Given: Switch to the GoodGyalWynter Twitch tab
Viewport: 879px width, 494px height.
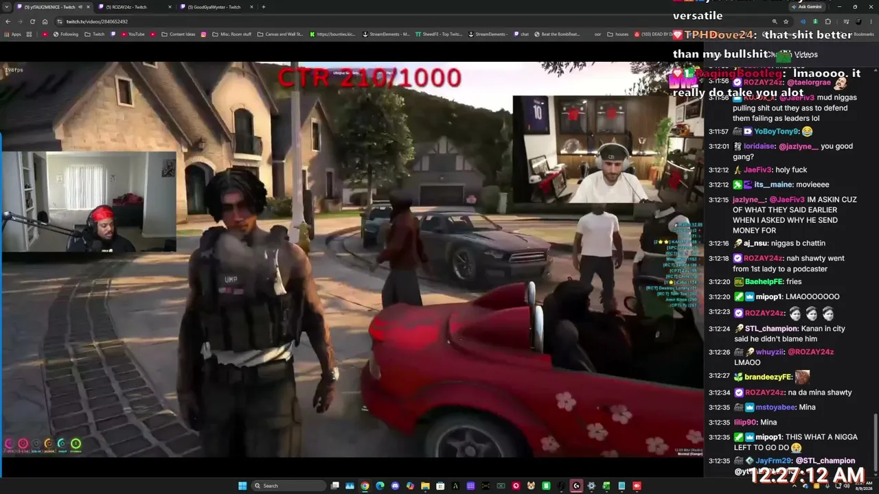Looking at the screenshot, I should coord(218,7).
